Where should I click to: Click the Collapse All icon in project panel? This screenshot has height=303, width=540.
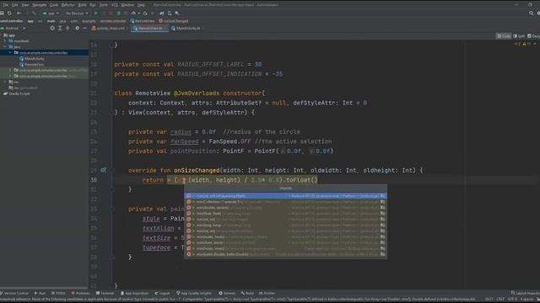click(x=67, y=28)
